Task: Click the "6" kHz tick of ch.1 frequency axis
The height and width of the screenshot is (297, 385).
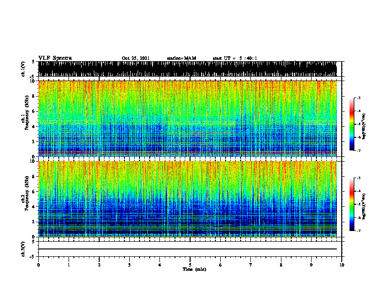Action: [34, 111]
